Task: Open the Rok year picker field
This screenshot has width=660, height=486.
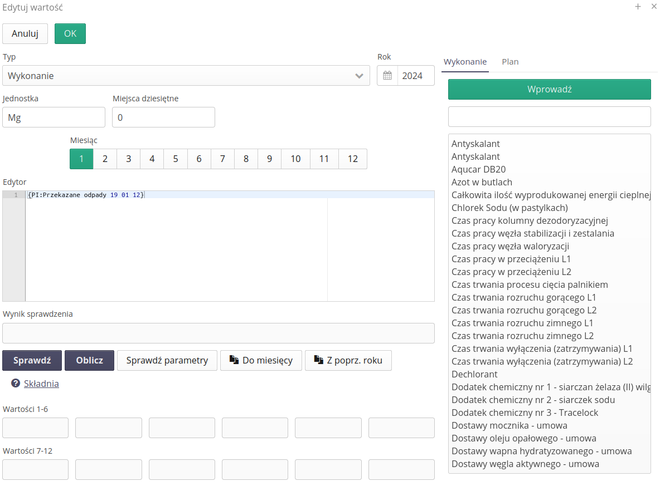Action: click(415, 76)
